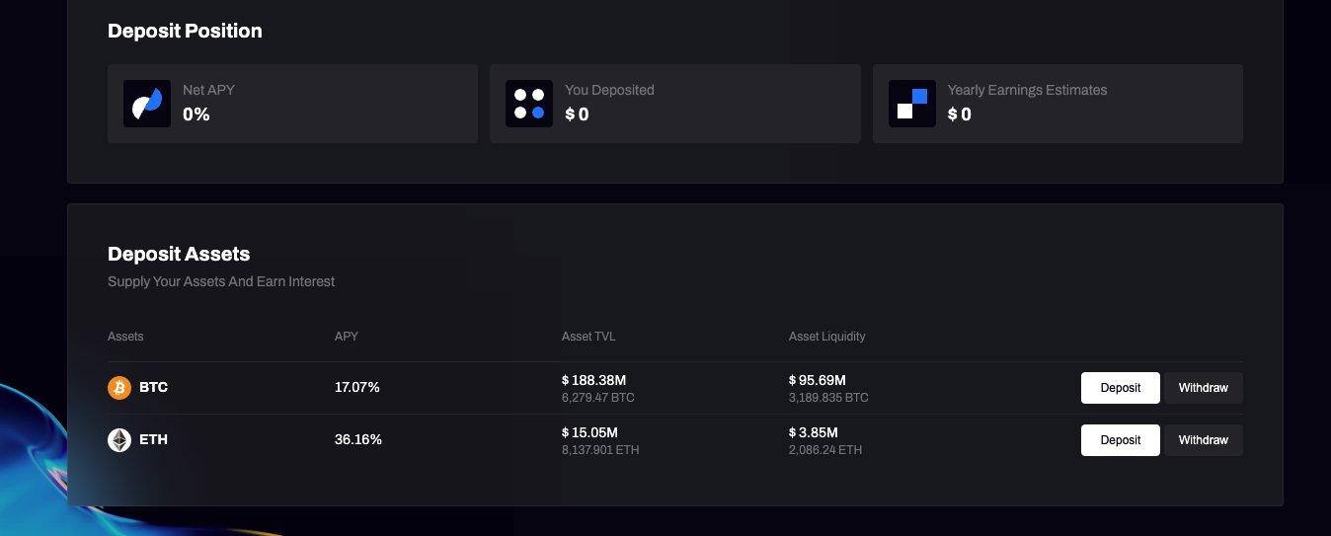Click the Net APY 0% card
The image size is (1331, 536).
click(292, 104)
